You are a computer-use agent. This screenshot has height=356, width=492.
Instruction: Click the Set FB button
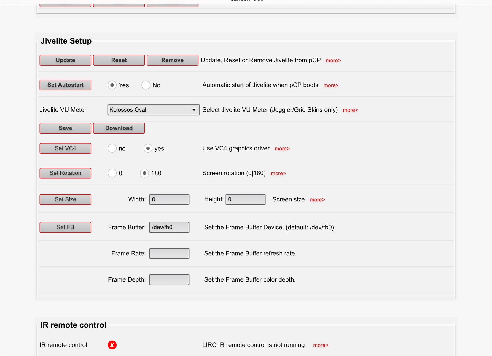(66, 227)
